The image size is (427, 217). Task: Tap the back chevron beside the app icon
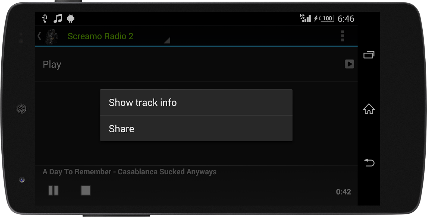[39, 36]
